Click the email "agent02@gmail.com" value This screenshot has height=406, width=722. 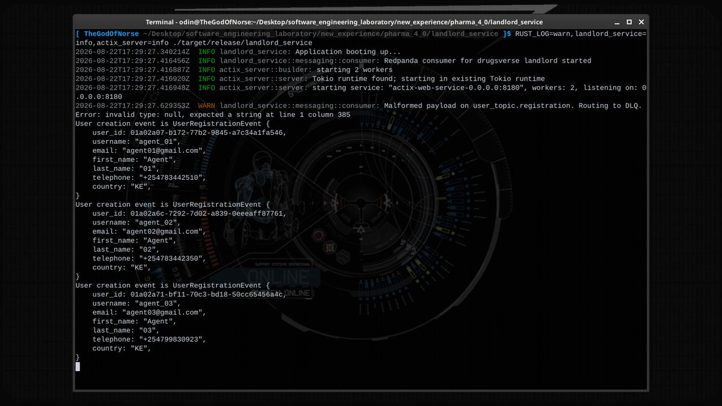point(163,232)
